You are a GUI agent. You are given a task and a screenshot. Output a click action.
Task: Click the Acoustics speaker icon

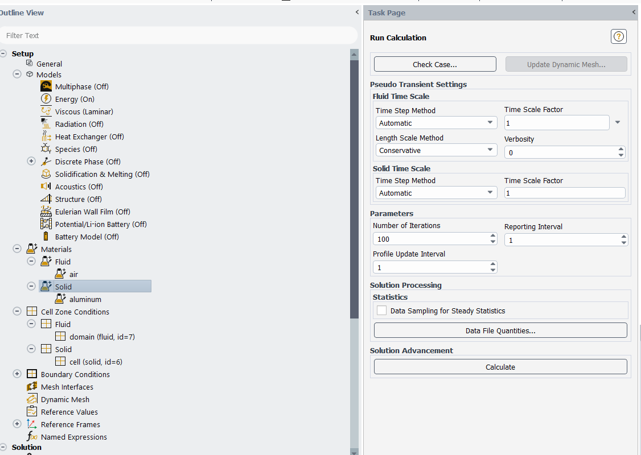tap(46, 186)
